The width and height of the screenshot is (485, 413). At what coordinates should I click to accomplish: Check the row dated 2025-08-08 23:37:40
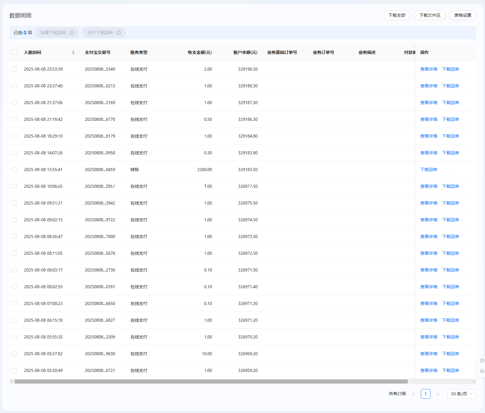[14, 86]
